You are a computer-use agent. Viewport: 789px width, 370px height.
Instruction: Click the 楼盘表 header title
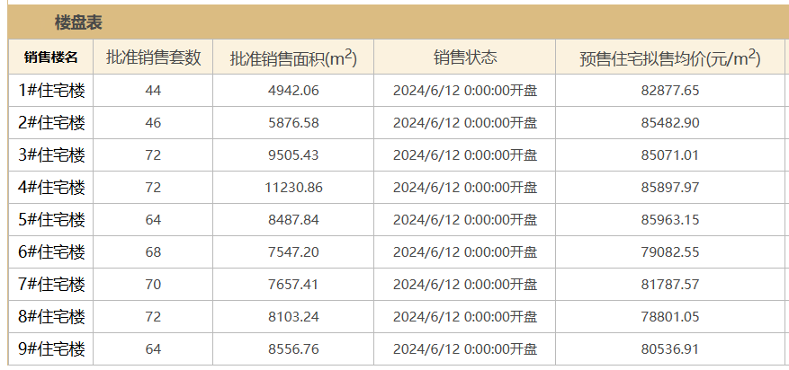(x=78, y=23)
